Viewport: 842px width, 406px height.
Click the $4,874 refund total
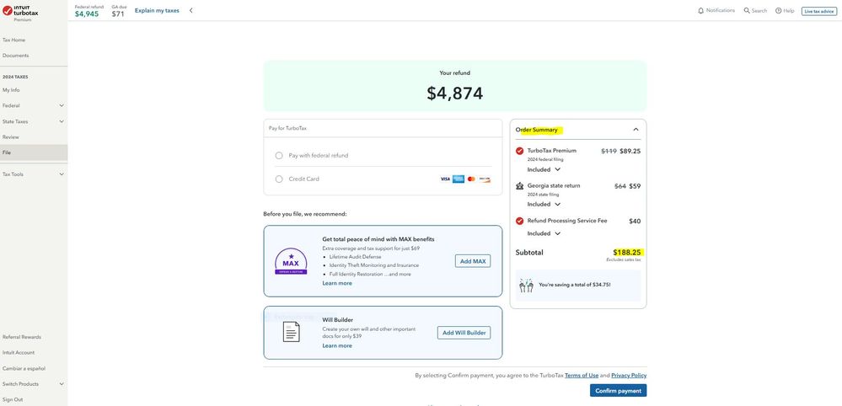pos(455,93)
